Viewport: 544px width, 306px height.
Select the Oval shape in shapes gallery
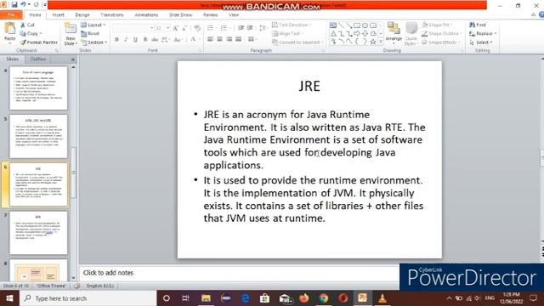point(365,25)
